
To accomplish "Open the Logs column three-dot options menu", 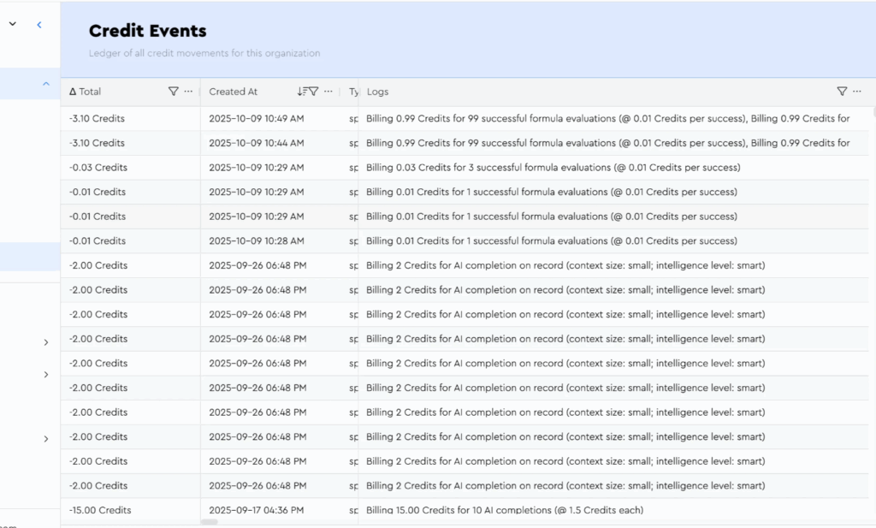I will tap(857, 92).
